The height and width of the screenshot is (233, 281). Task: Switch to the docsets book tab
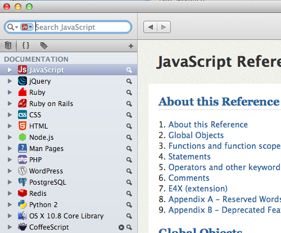tap(8, 45)
